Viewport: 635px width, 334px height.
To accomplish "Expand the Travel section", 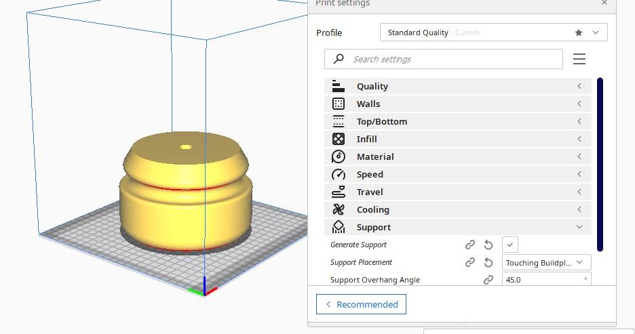I will 458,192.
